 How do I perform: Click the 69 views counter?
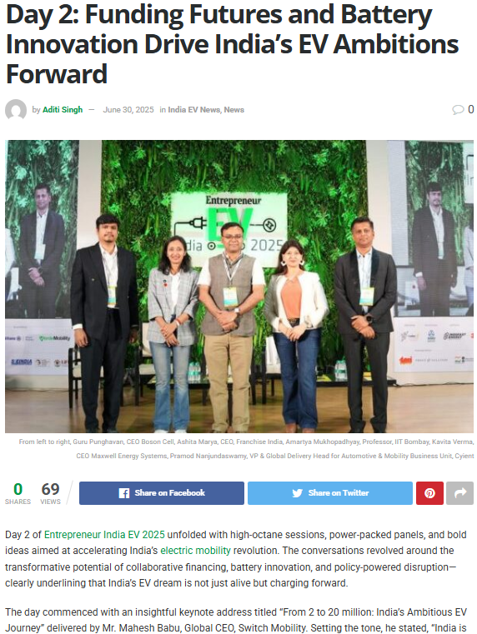coord(50,493)
